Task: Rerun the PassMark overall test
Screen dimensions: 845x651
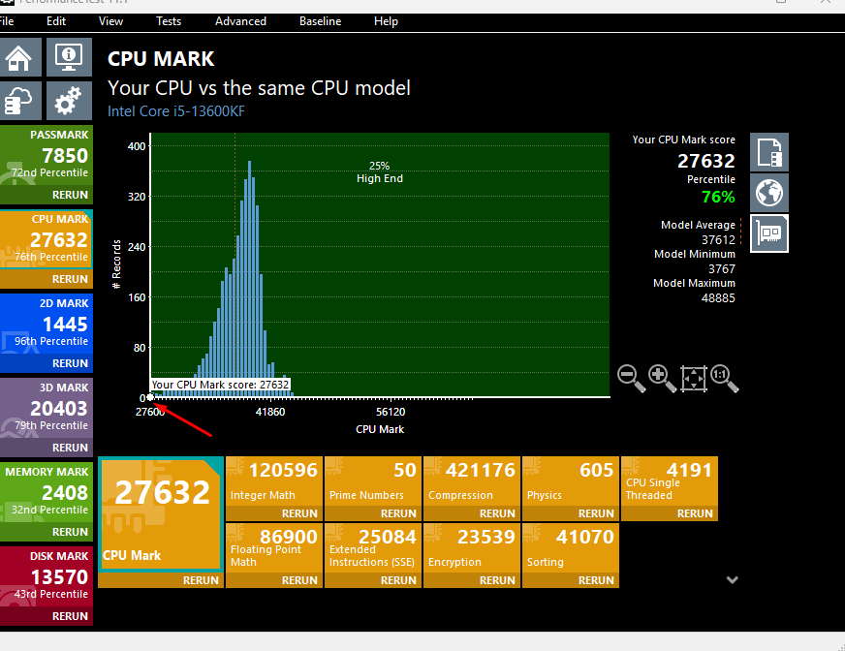Action: [x=70, y=195]
